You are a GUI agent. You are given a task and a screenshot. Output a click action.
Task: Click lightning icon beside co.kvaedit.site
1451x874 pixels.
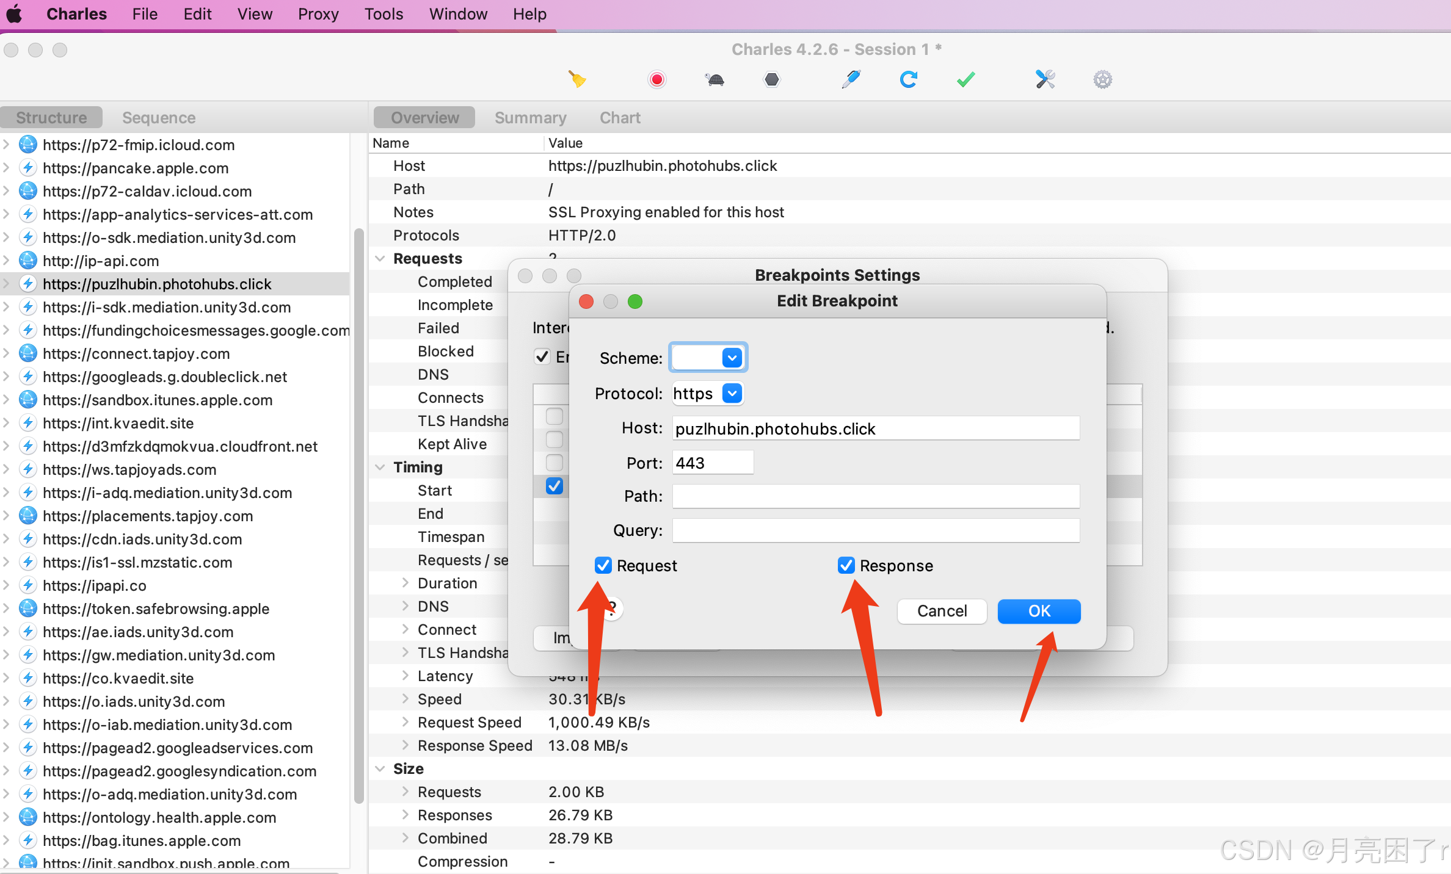point(27,678)
